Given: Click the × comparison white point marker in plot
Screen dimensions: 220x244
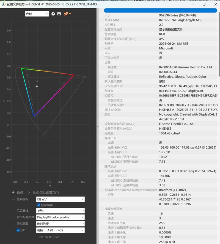Looking at the screenshot, I should (37, 81).
